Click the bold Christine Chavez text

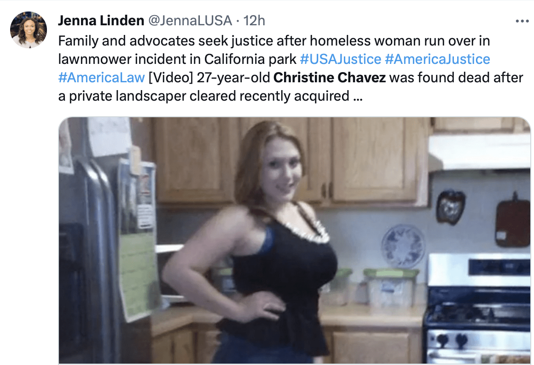click(329, 78)
